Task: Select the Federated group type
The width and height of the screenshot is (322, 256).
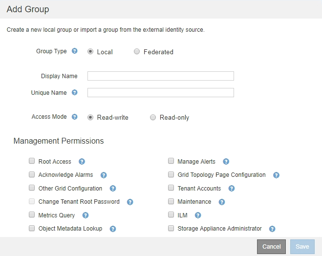Action: click(x=137, y=51)
